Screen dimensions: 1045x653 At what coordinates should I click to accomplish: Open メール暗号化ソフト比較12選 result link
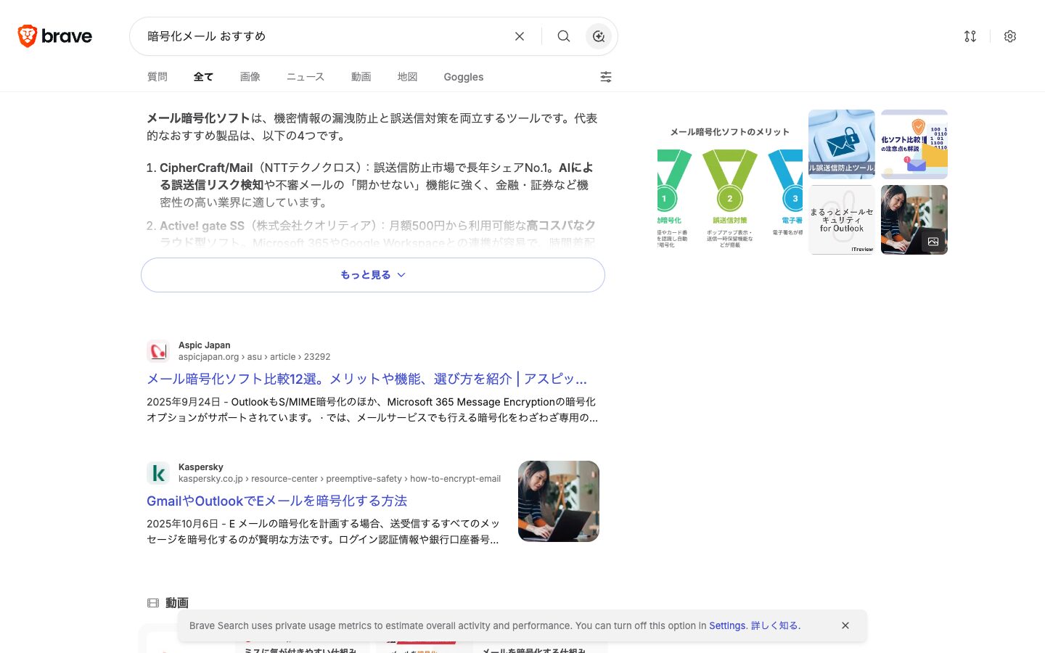point(366,379)
